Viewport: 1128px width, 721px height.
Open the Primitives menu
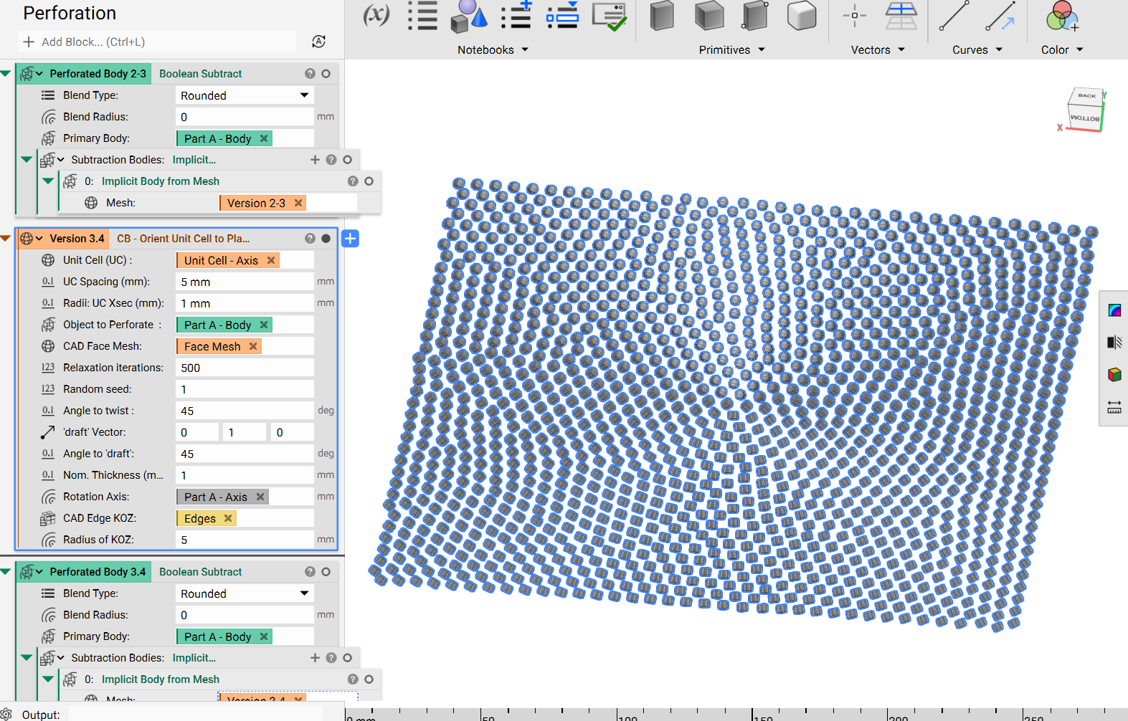coord(732,49)
